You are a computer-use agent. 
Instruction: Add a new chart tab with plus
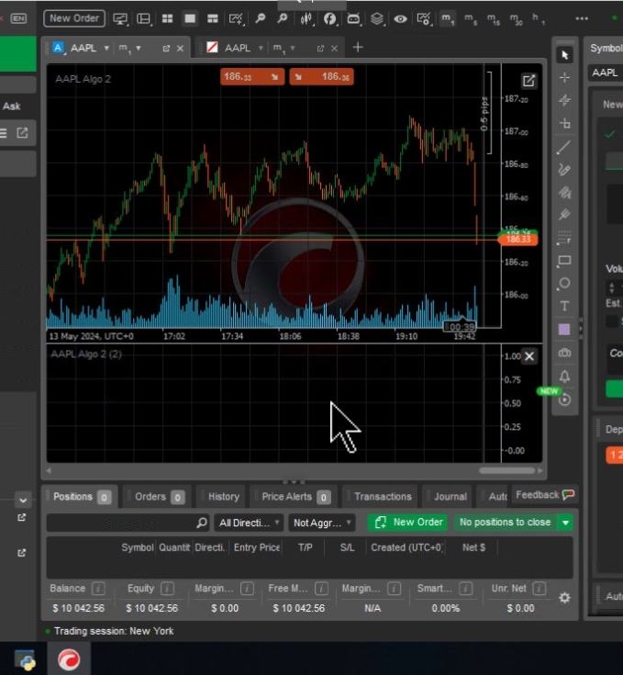(358, 48)
